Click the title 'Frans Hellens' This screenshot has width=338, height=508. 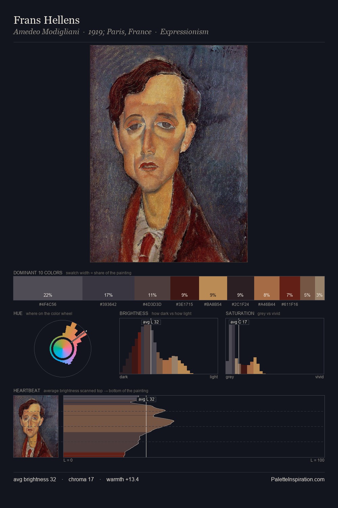point(47,20)
